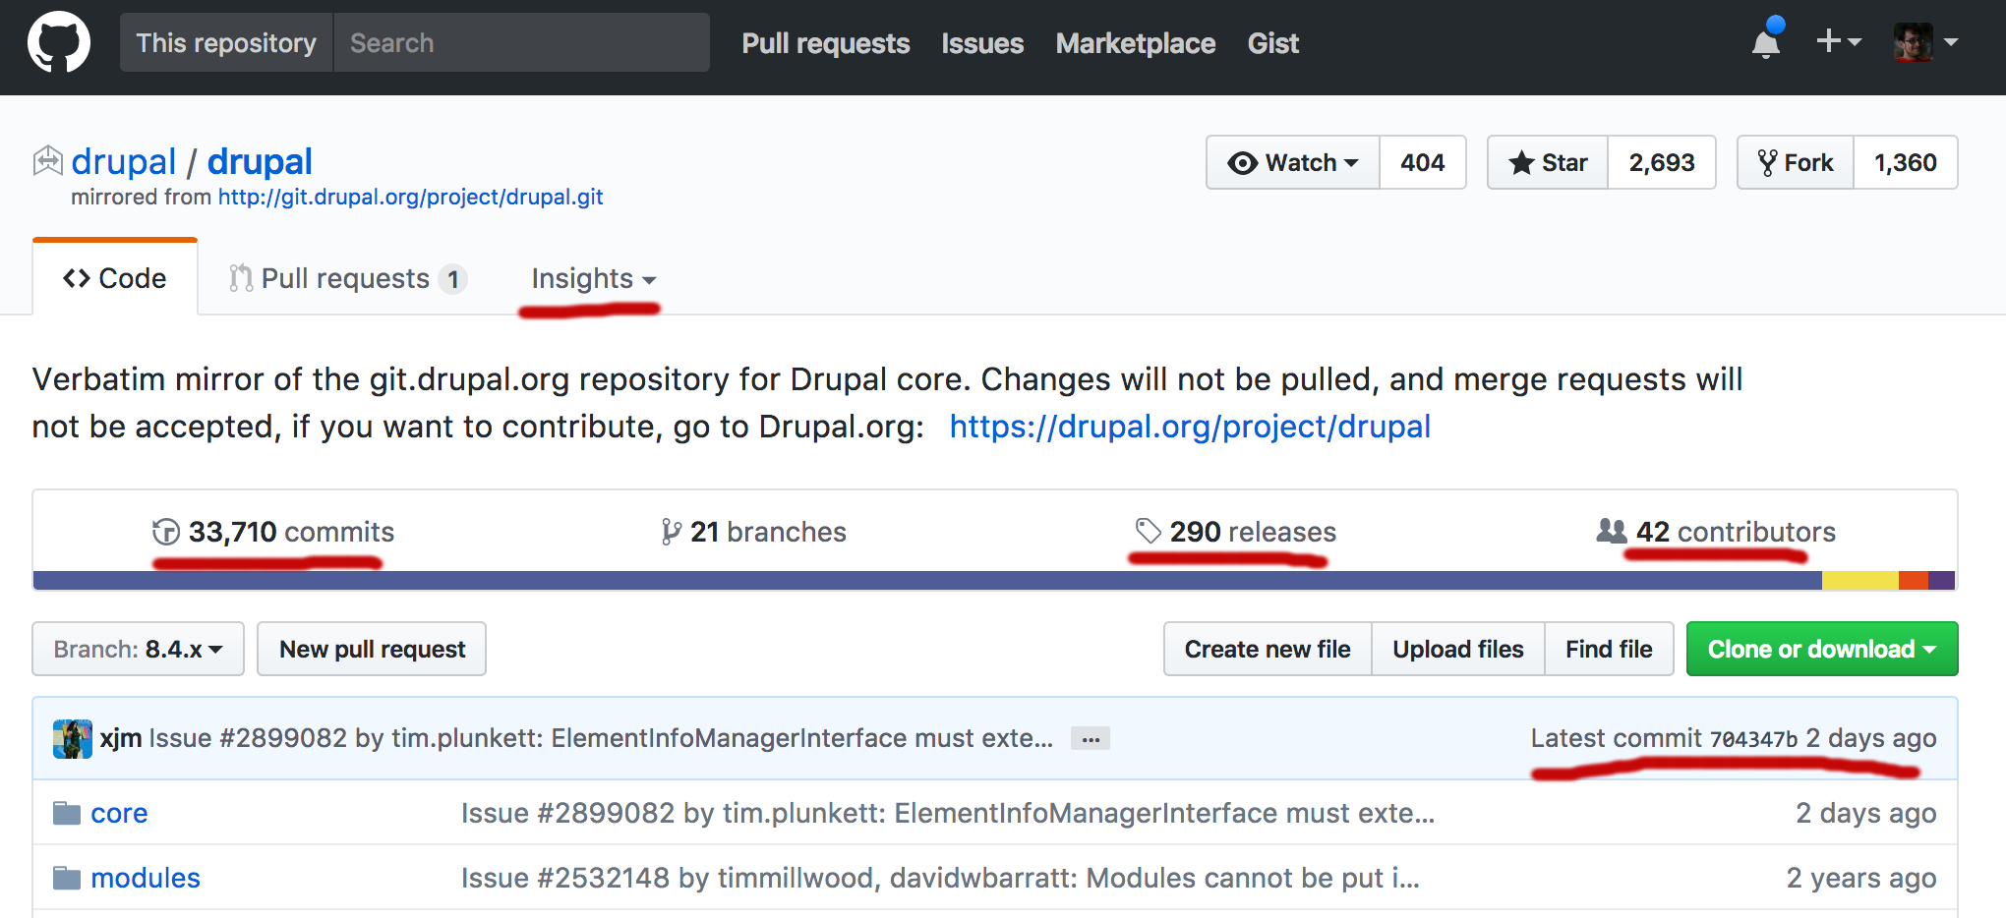Viewport: 2006px width, 918px height.
Task: Click the 404 watchers count
Action: (x=1423, y=162)
